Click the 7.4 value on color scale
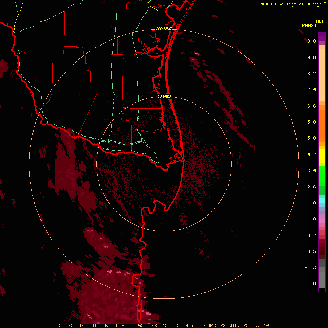The image size is (328, 328). (x=312, y=90)
